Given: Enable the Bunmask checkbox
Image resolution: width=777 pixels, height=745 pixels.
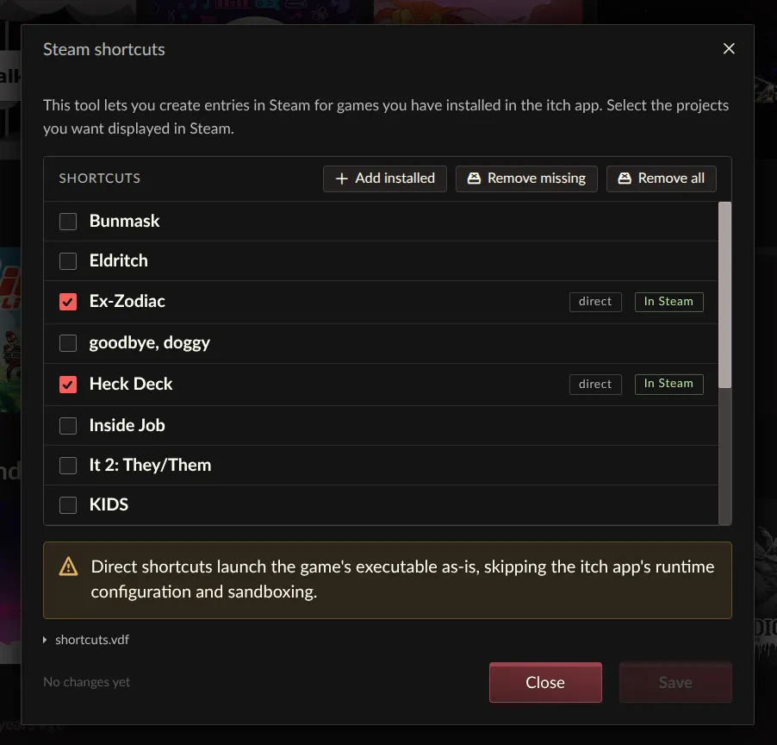Looking at the screenshot, I should point(68,222).
